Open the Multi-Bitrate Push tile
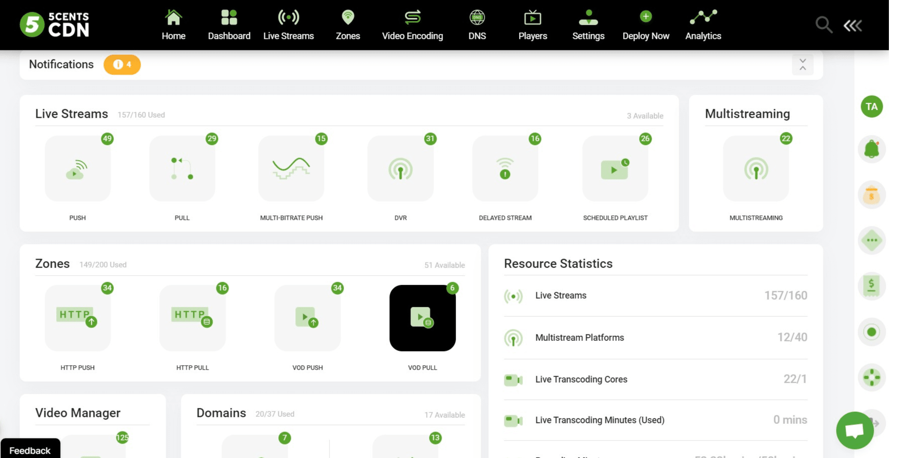This screenshot has height=458, width=911. pos(291,168)
